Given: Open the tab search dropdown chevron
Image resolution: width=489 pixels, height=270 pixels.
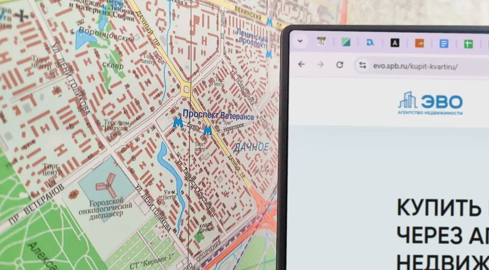Looking at the screenshot, I should tap(300, 41).
